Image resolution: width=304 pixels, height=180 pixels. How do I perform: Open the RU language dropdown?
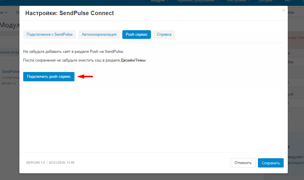coord(289,1)
